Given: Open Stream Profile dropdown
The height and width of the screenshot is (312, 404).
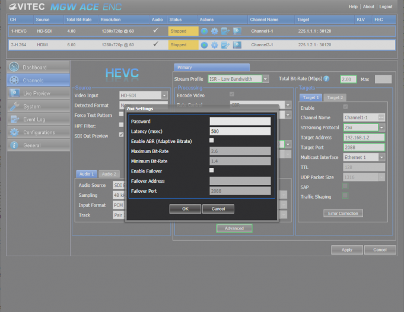Looking at the screenshot, I should [265, 79].
